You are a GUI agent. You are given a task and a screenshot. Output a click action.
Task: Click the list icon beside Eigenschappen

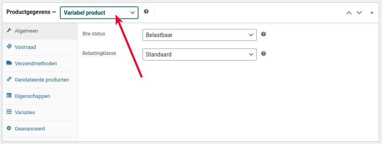point(9,95)
